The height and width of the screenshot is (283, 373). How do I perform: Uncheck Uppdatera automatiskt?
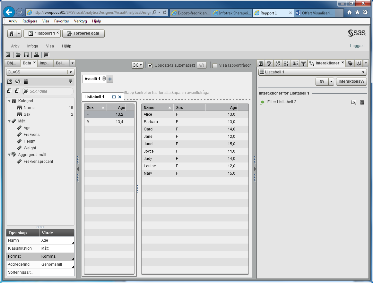pyautogui.click(x=150, y=65)
